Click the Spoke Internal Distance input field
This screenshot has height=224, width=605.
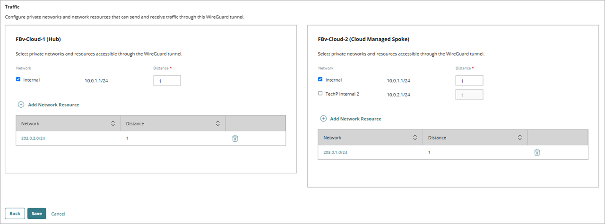click(x=469, y=81)
